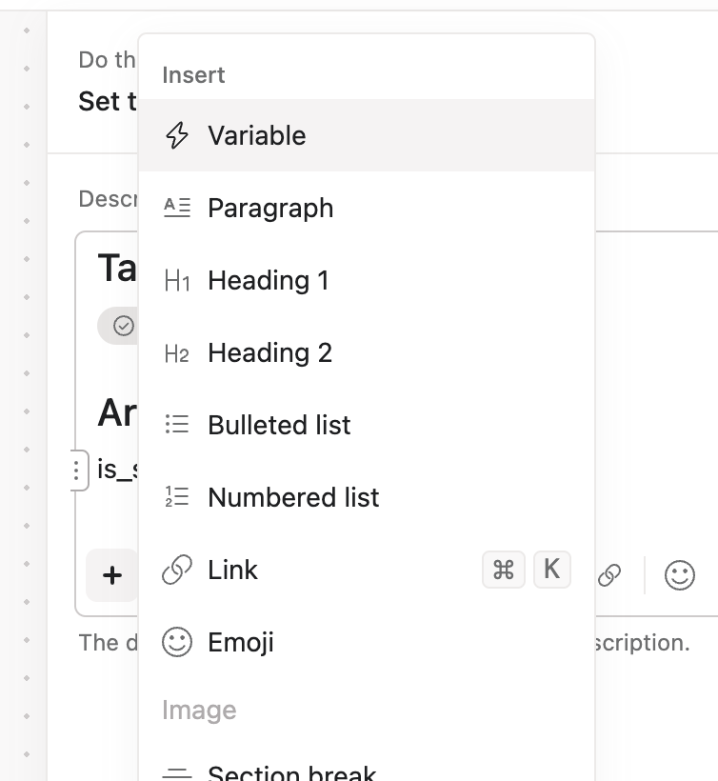Click the 'Ta' heading in the description editor

117,270
